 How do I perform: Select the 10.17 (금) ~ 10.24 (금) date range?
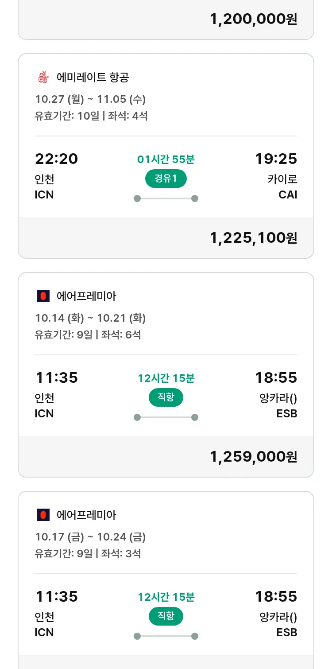click(x=90, y=537)
